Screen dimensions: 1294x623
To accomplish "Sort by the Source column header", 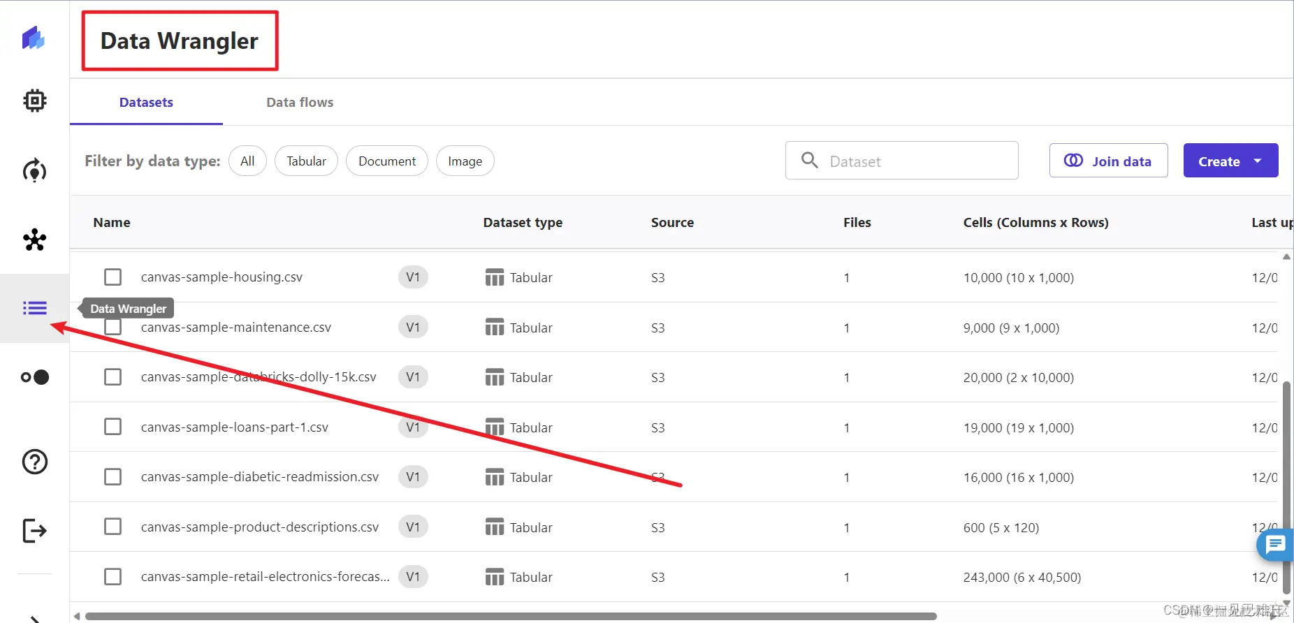I will (x=672, y=222).
